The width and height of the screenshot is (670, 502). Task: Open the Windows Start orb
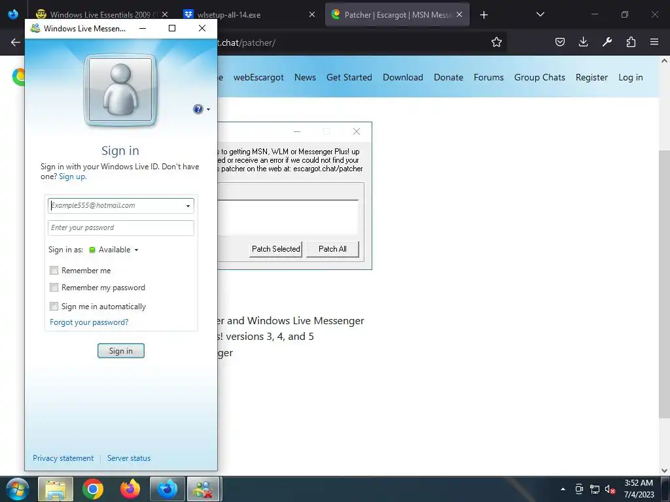click(x=17, y=489)
